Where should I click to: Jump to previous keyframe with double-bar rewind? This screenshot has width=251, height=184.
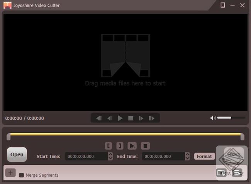(x=99, y=118)
